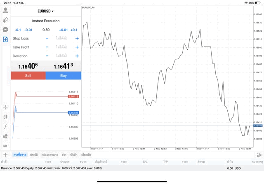Click the 0.50 volume field

coord(46,30)
